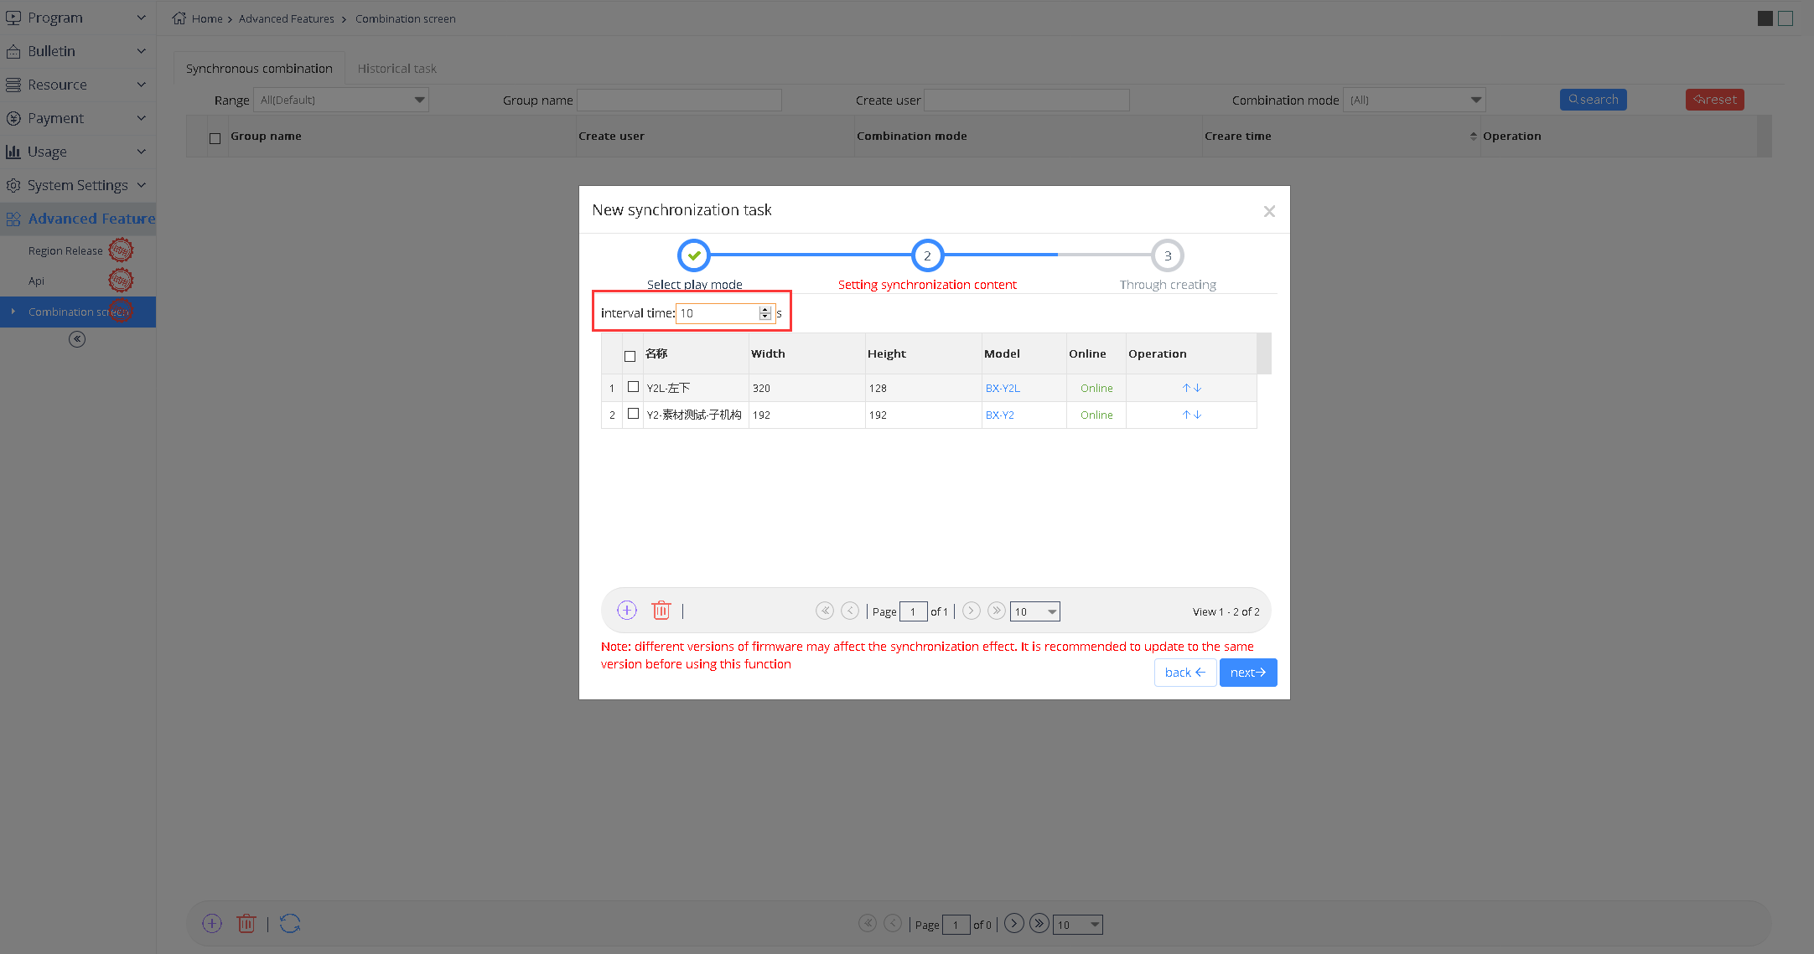Open main page size dropdown

pyautogui.click(x=1078, y=925)
